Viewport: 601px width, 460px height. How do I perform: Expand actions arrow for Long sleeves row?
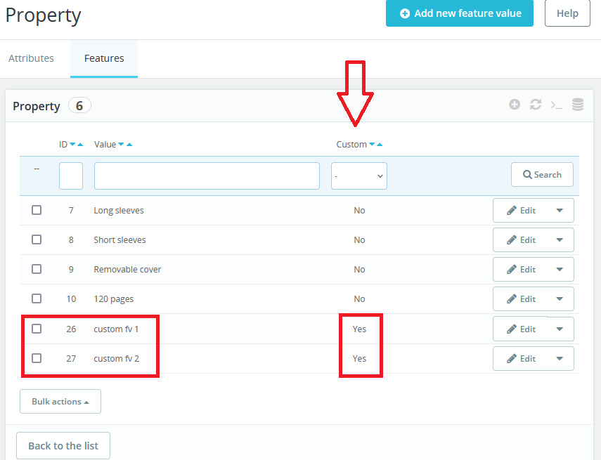560,210
